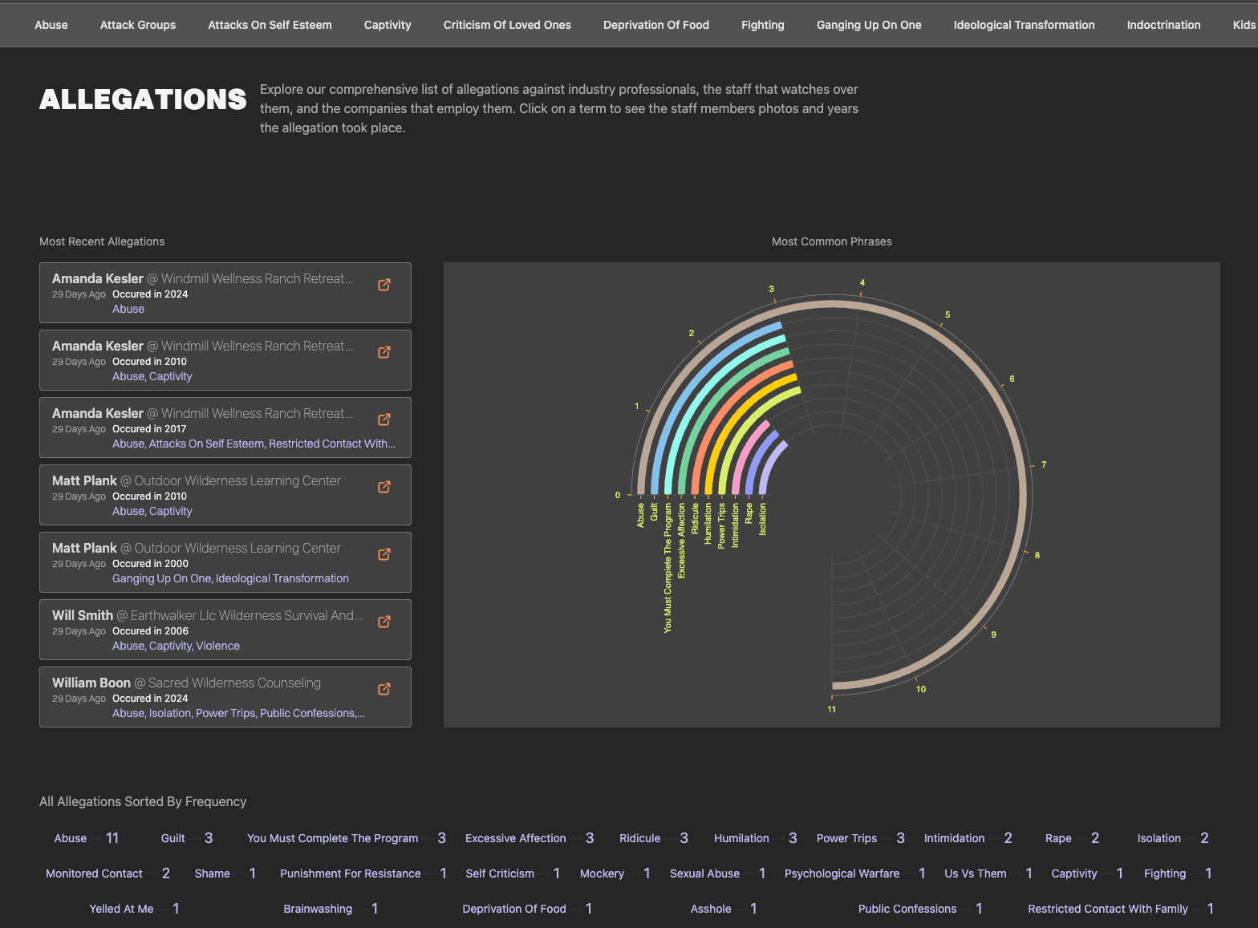Switch to the Captivity navigation tab
This screenshot has width=1258, height=928.
click(x=388, y=25)
